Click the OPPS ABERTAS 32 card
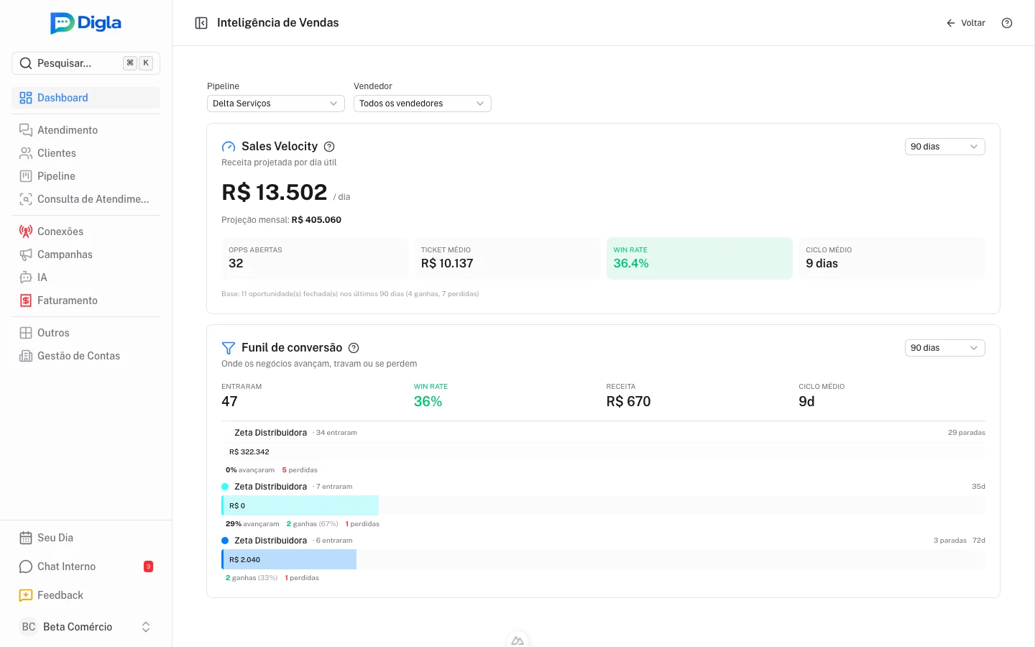The width and height of the screenshot is (1035, 647). [314, 258]
